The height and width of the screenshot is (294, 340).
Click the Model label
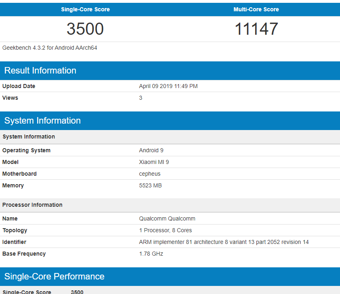(x=10, y=162)
